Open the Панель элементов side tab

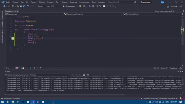[x=2, y=36]
